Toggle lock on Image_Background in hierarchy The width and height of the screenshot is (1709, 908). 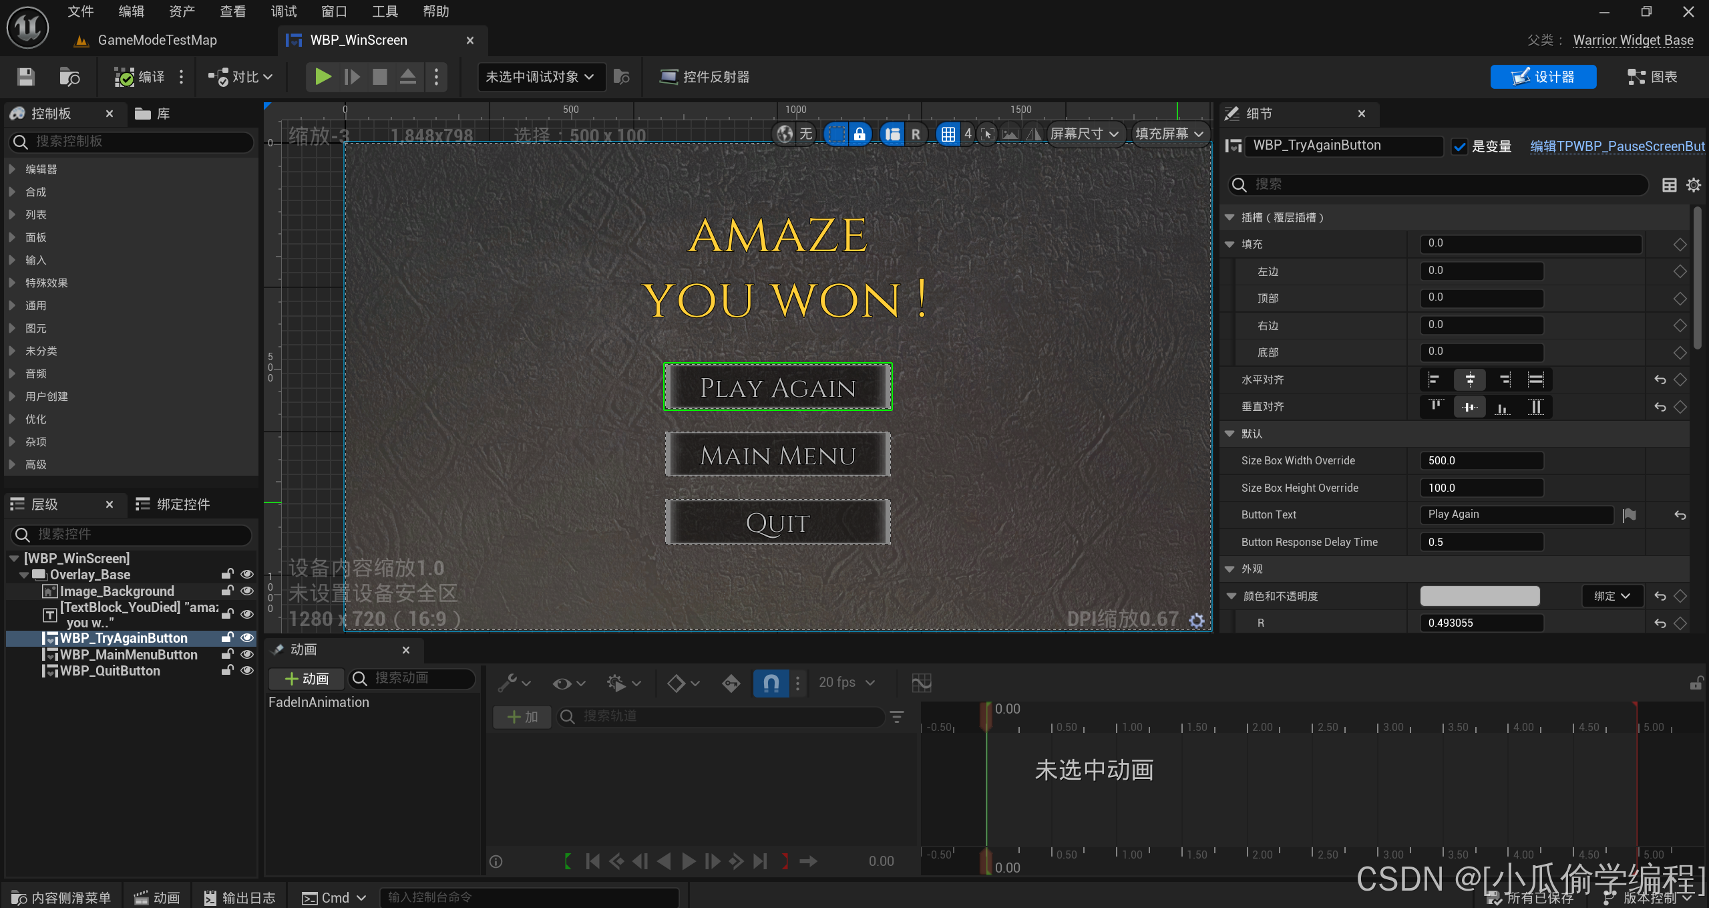227,591
